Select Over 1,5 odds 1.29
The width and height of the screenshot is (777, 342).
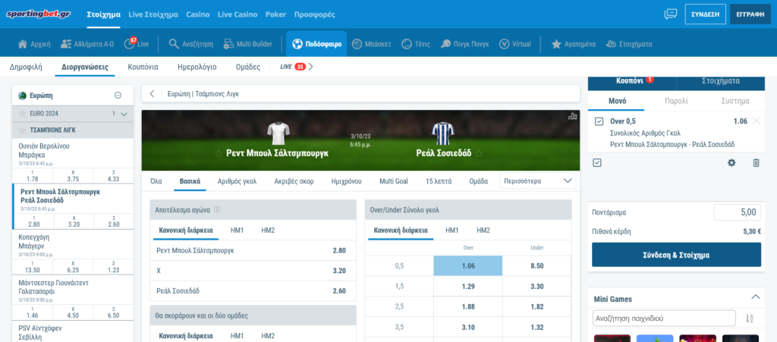(x=467, y=287)
